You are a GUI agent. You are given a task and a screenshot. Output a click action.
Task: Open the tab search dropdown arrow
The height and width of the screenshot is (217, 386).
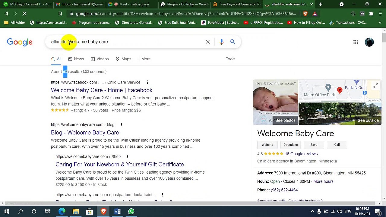click(341, 4)
